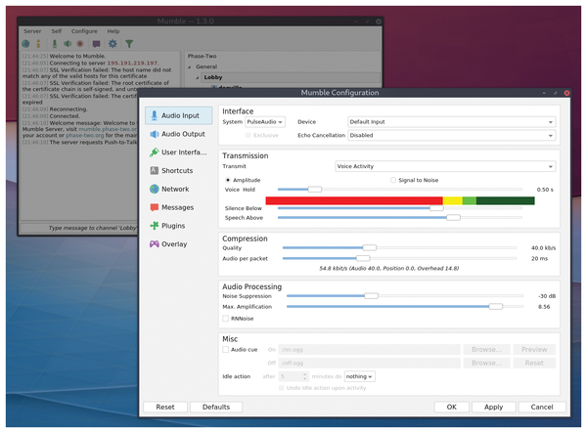Image resolution: width=587 pixels, height=433 pixels.
Task: Click the Speech Above slider handle
Action: [453, 217]
